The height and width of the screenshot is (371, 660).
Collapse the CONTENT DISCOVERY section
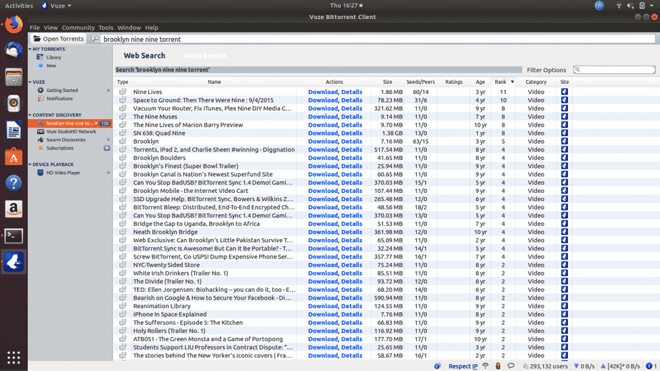click(x=30, y=115)
